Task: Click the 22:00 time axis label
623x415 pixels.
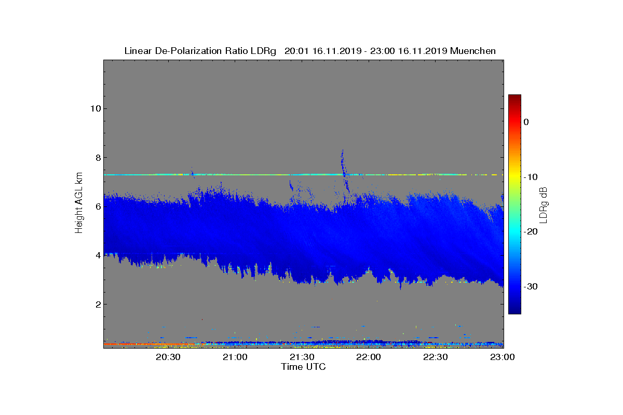Action: pyautogui.click(x=370, y=357)
